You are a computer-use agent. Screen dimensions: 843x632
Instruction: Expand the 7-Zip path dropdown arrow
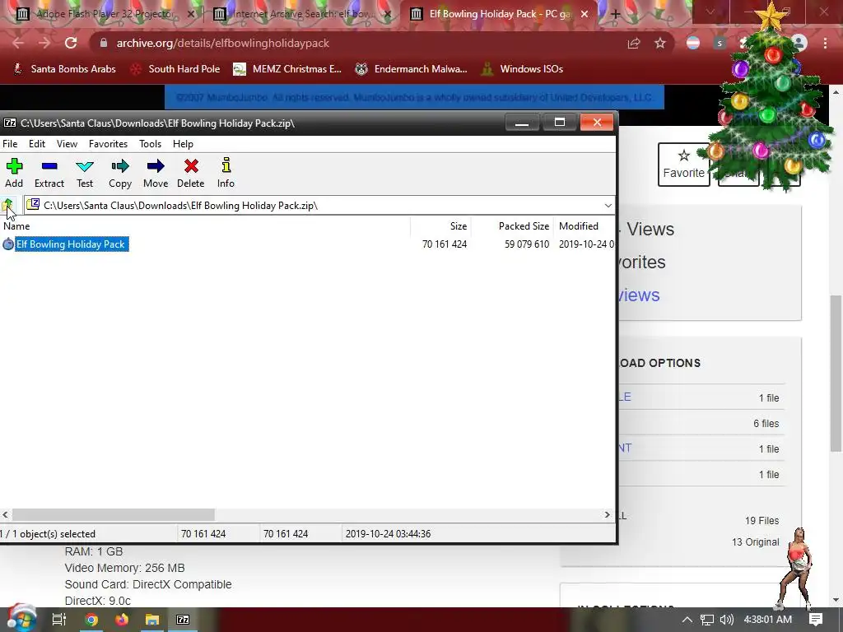[608, 205]
